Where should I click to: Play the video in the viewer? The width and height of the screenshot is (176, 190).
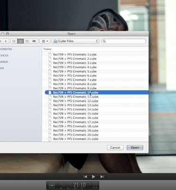pyautogui.click(x=93, y=177)
